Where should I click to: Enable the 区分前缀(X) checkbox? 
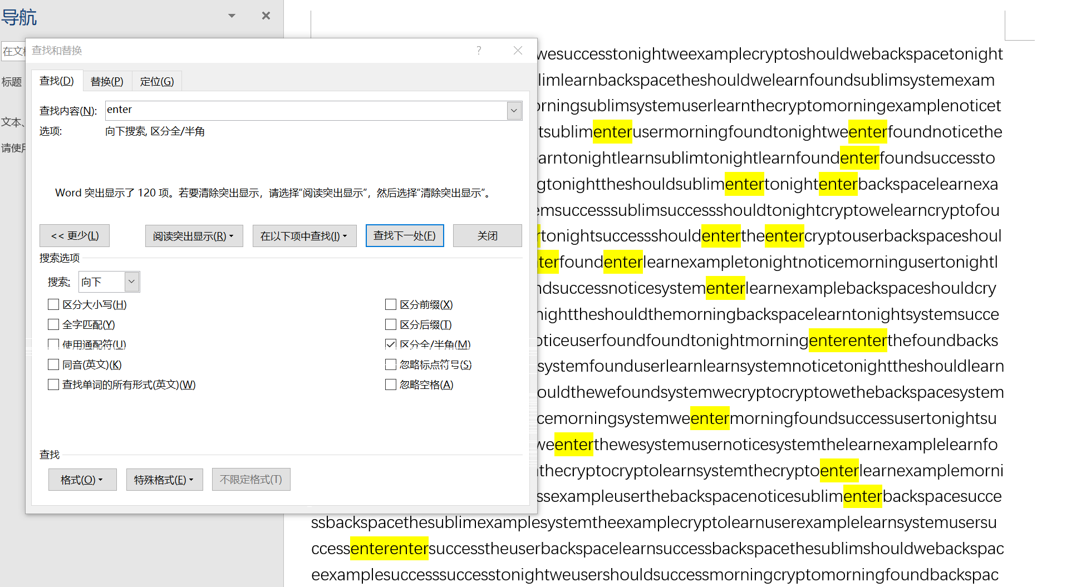391,305
